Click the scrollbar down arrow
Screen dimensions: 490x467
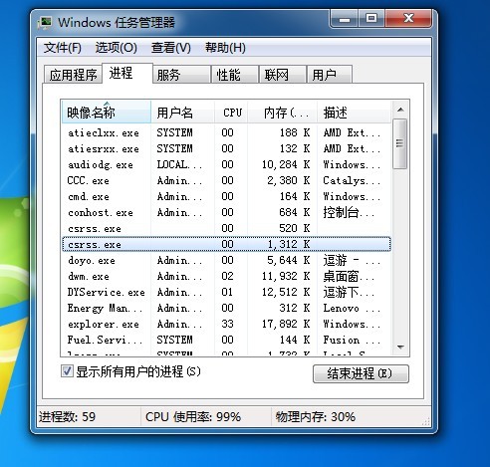[400, 348]
